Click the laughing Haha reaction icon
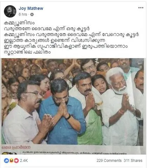The width and height of the screenshot is (147, 168). pos(12,161)
